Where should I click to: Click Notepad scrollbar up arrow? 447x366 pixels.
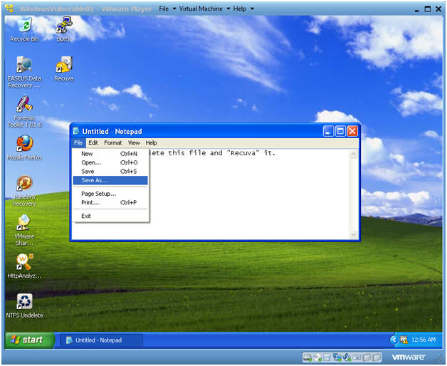[353, 155]
